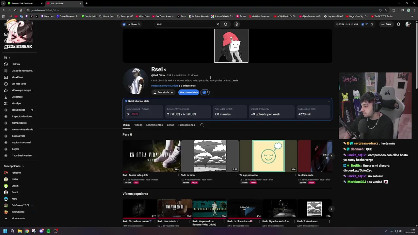Open the Xiaro subscription channel
Viewport: 418px width, 235px height.
14,199
